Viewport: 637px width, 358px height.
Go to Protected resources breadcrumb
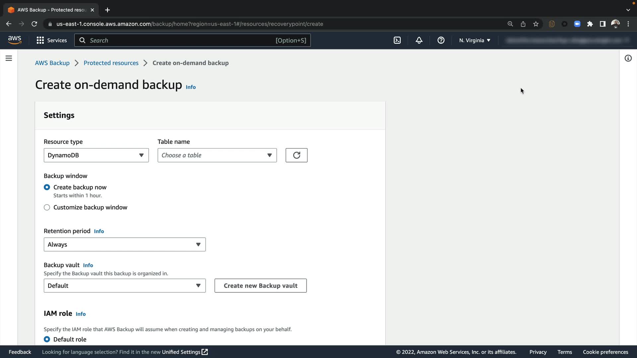tap(111, 63)
